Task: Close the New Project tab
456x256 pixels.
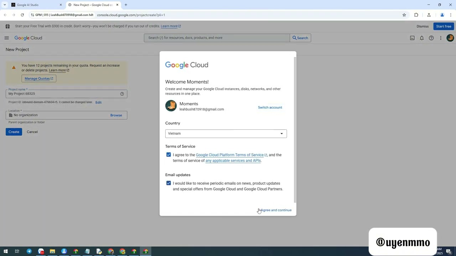Action: pyautogui.click(x=117, y=5)
